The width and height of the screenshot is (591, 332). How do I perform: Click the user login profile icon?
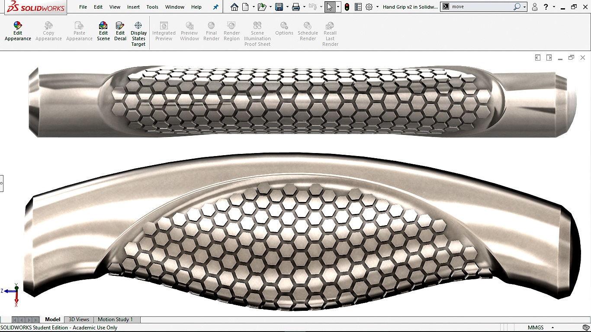point(535,7)
